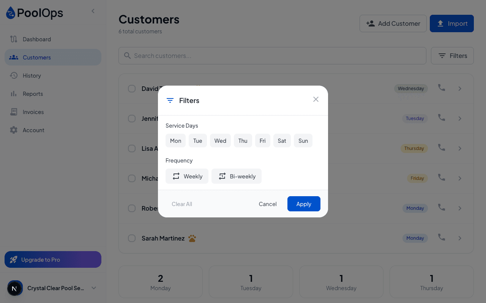Enable the Bi-weekly frequency filter
This screenshot has width=486, height=303.
(237, 176)
